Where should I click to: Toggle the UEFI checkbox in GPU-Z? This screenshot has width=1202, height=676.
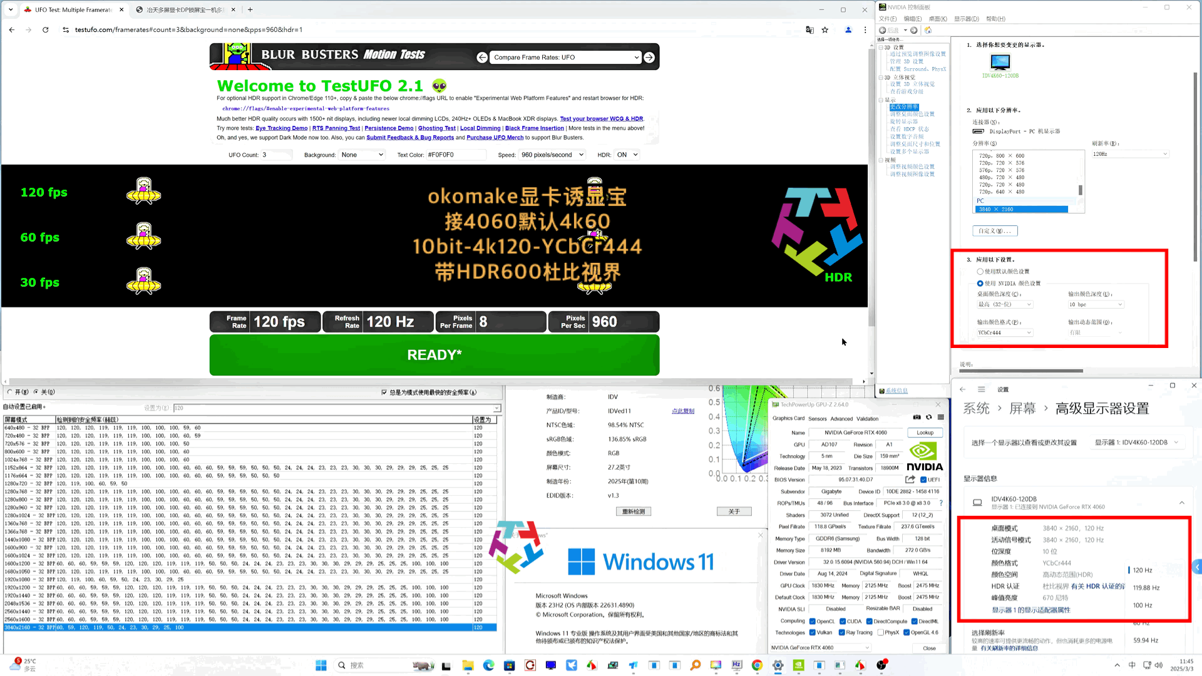click(923, 480)
